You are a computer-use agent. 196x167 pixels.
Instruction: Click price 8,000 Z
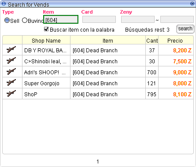point(182,83)
